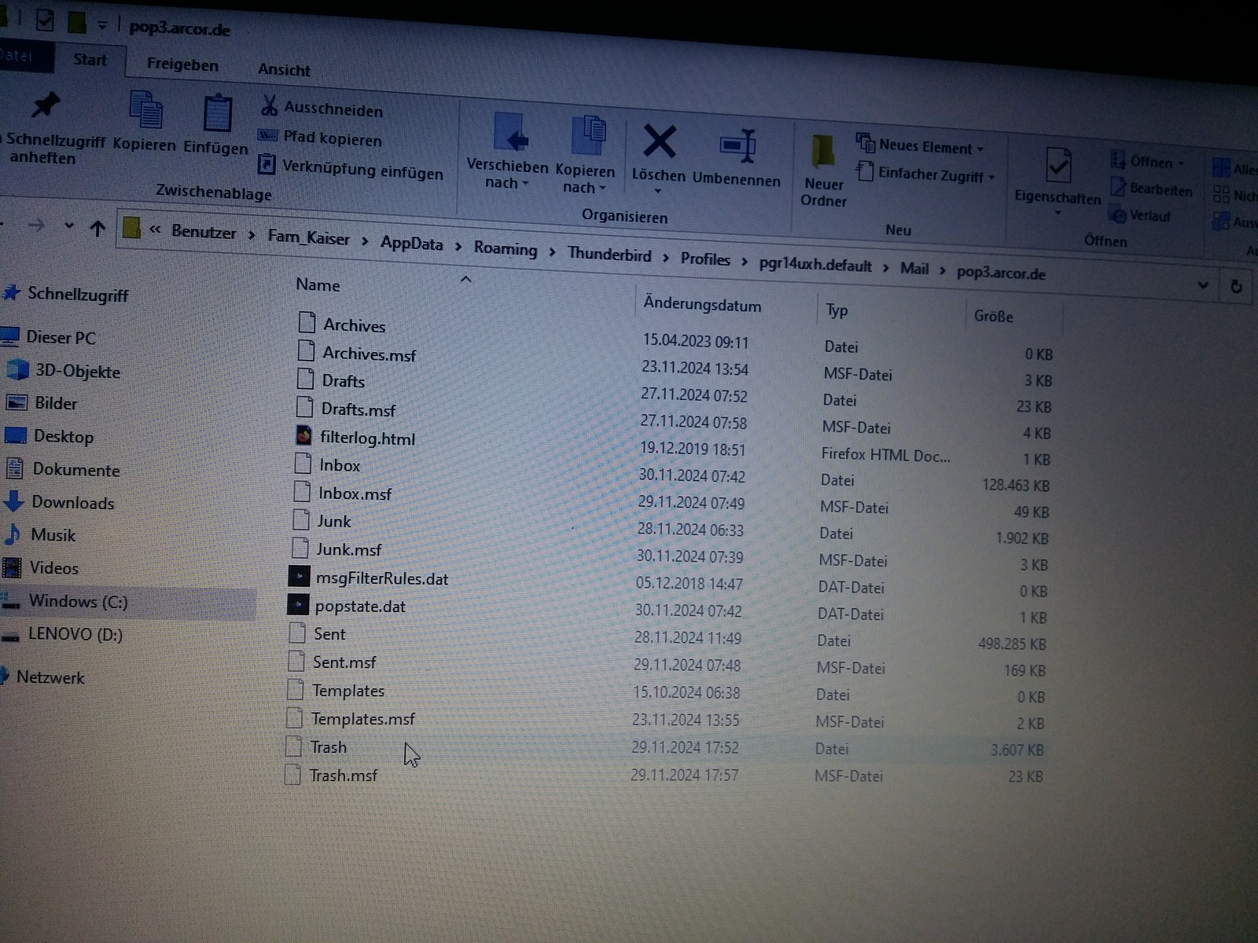
Task: Switch to the Start ribbon tab
Action: coord(90,60)
